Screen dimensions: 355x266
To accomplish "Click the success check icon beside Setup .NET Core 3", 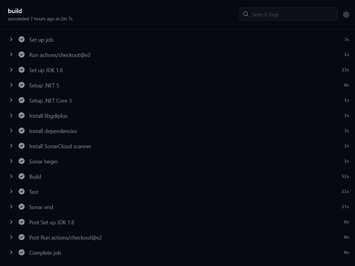I will [22, 100].
